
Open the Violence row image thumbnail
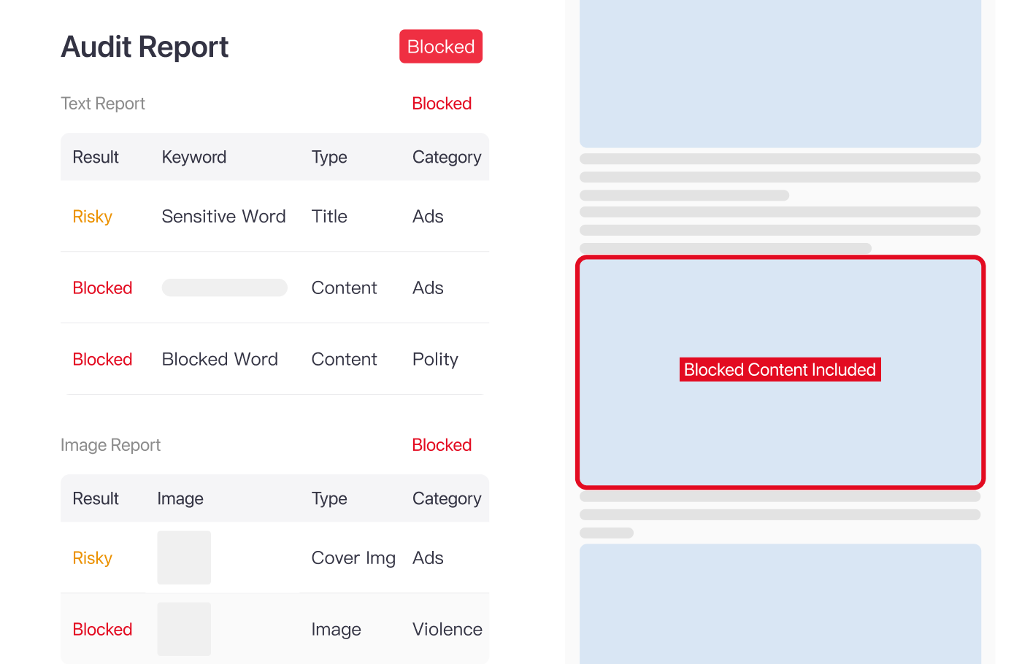pyautogui.click(x=184, y=629)
